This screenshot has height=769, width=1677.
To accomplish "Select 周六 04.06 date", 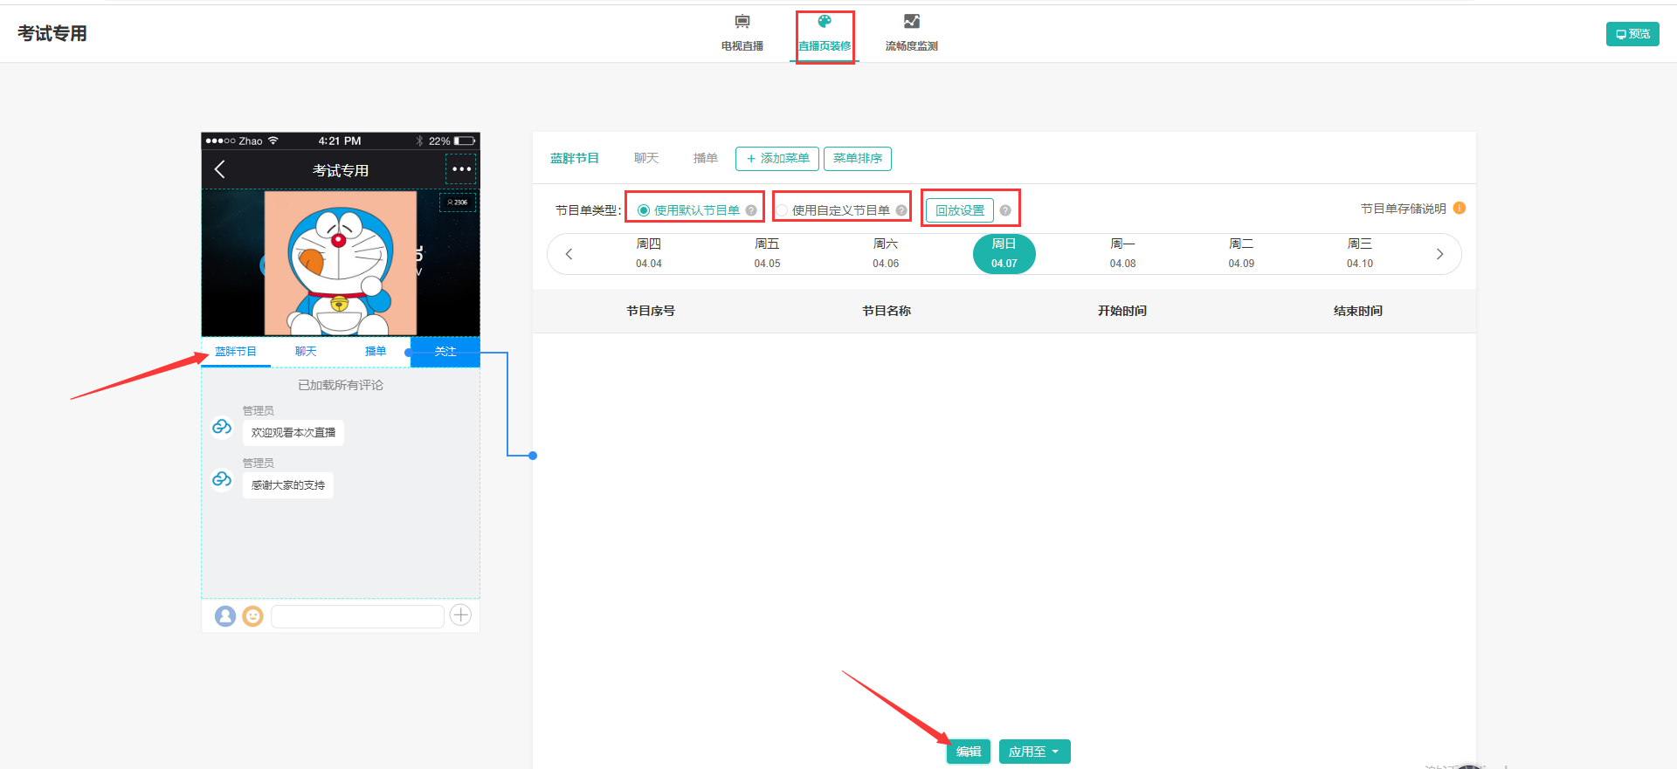I will tap(886, 254).
